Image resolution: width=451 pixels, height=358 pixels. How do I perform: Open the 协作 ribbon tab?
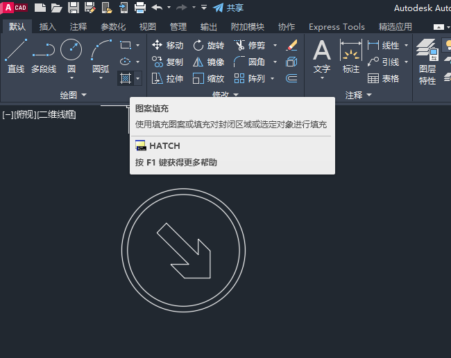click(x=287, y=27)
